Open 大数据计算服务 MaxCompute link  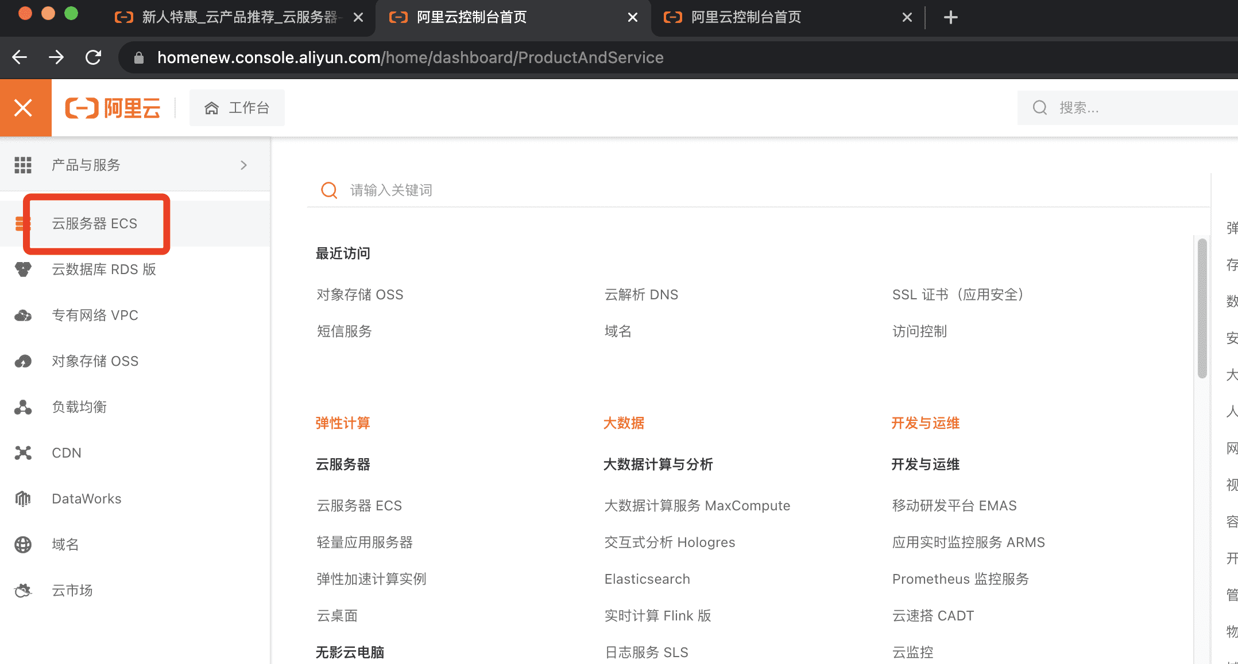(697, 506)
